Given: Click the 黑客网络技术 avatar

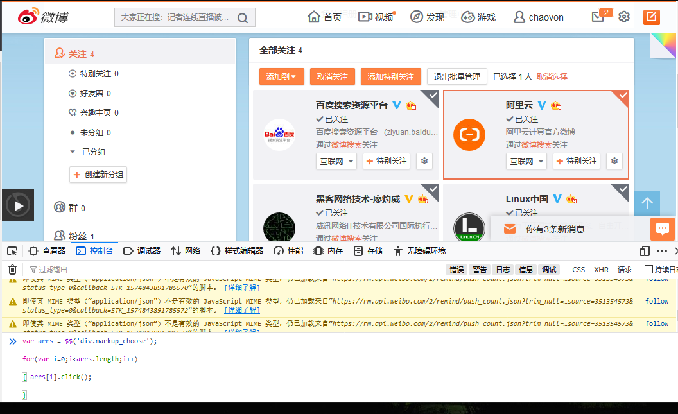Looking at the screenshot, I should tap(279, 227).
